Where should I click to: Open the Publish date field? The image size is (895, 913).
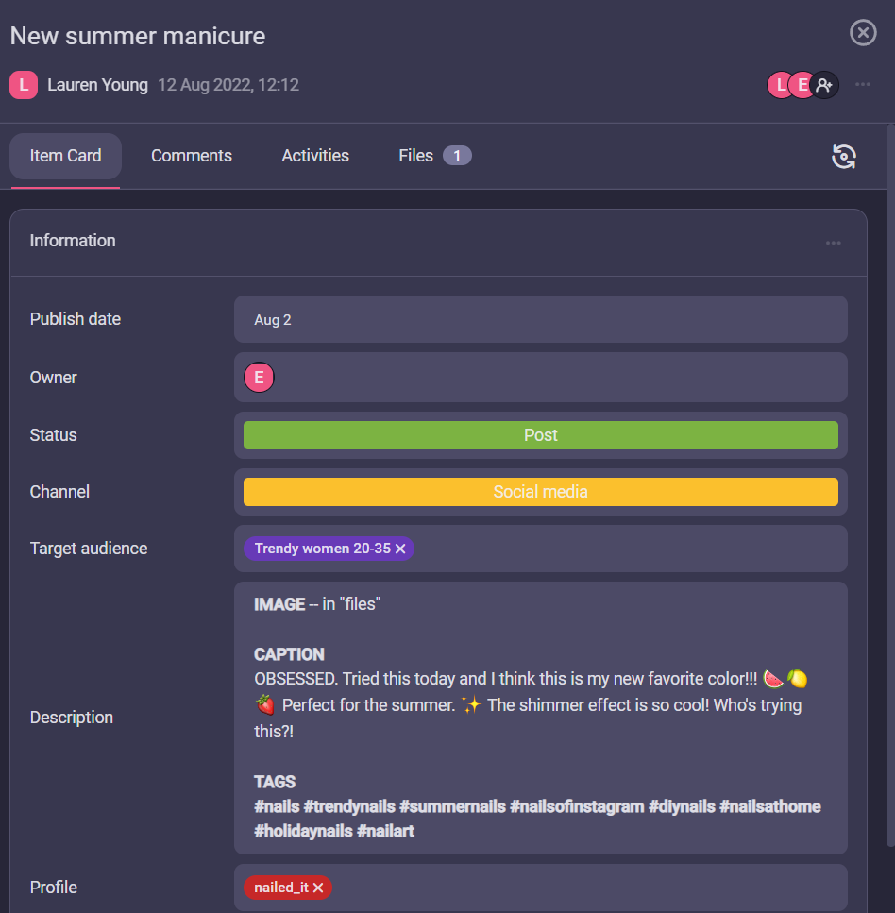(540, 320)
